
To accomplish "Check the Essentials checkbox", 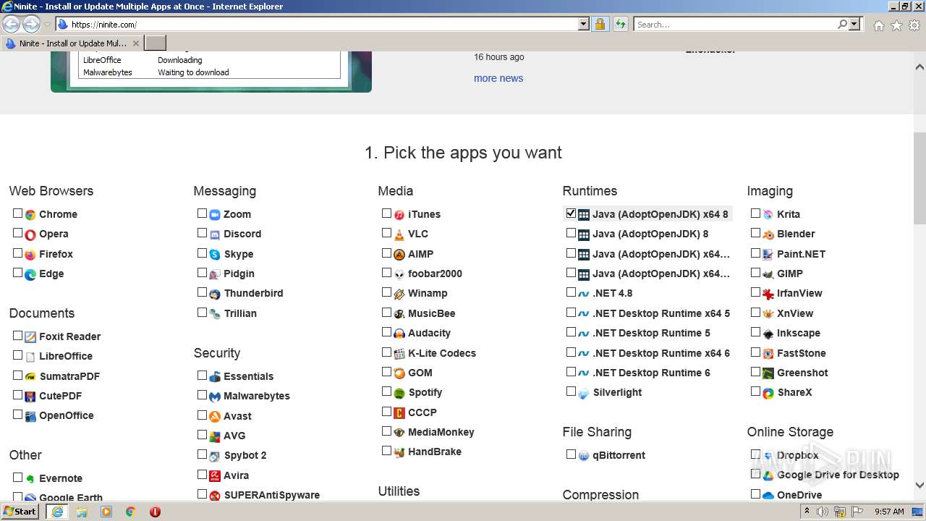I will (202, 376).
